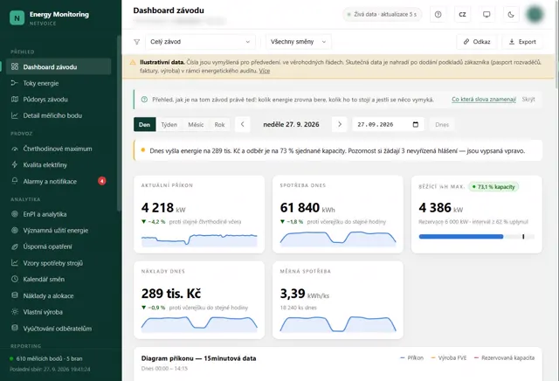Click the Dnes button
The height and width of the screenshot is (381, 559).
442,124
